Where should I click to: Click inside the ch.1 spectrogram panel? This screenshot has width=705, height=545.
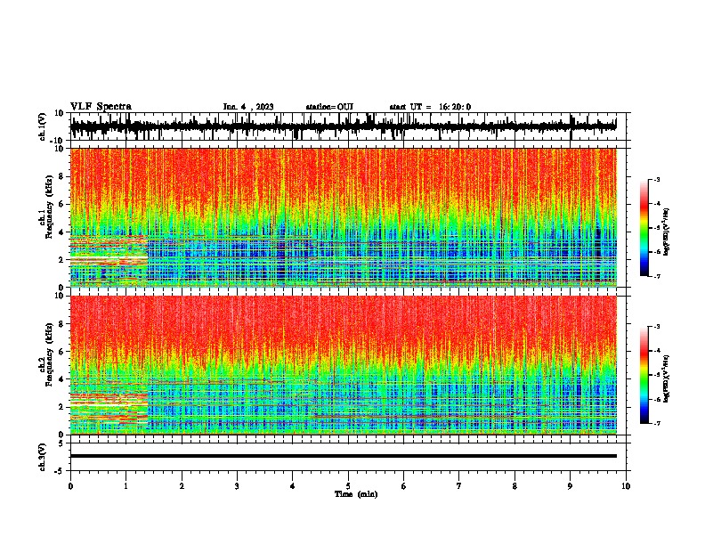[343, 217]
